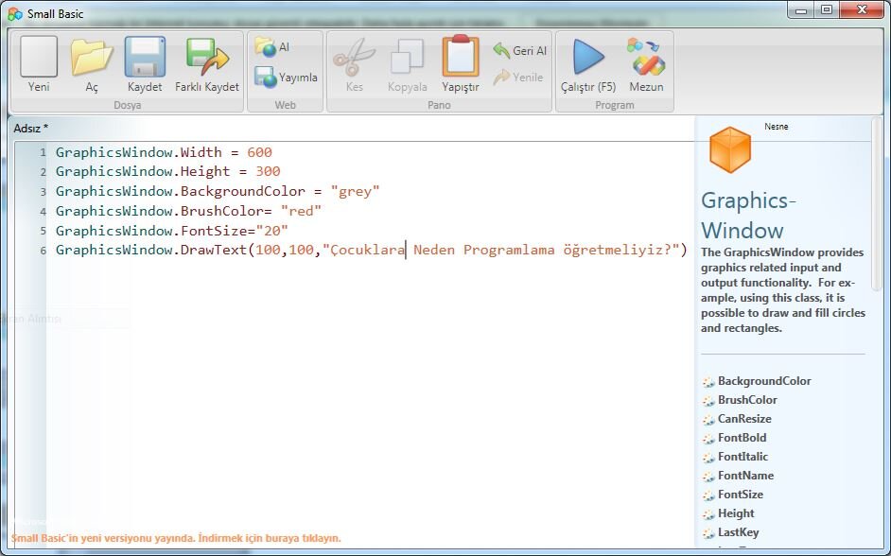This screenshot has height=556, width=891.
Task: Save the program with Kaydet
Action: click(145, 63)
